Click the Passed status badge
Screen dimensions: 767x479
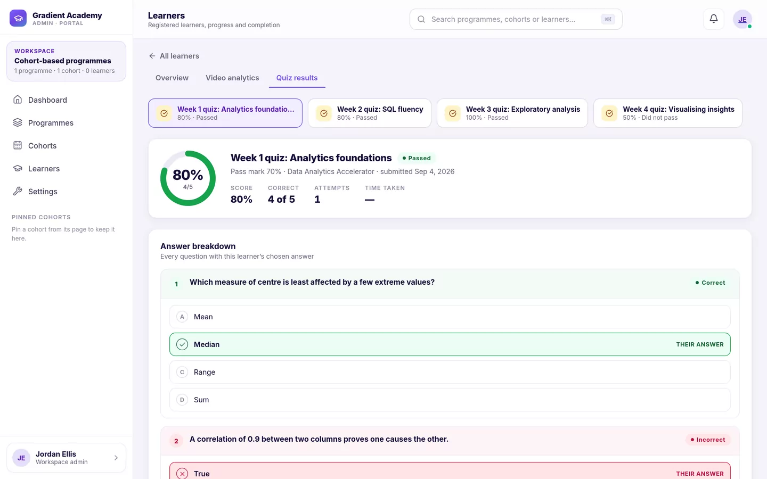417,158
